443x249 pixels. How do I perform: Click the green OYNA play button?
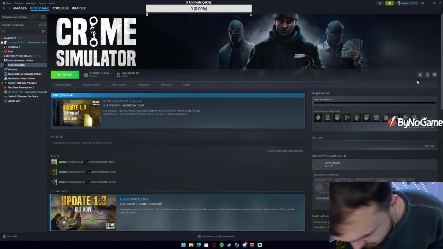click(x=65, y=75)
